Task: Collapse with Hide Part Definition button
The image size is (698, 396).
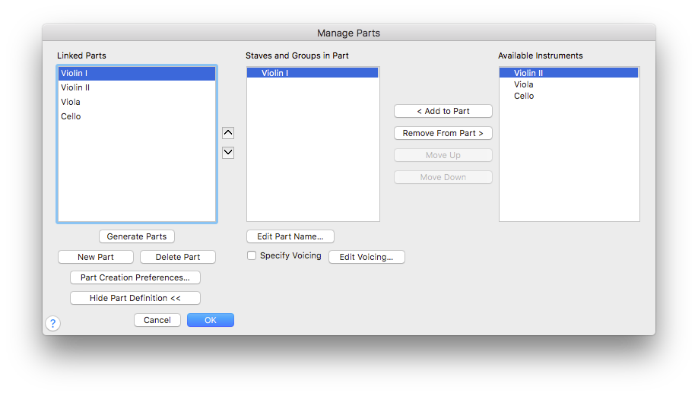Action: [x=135, y=298]
